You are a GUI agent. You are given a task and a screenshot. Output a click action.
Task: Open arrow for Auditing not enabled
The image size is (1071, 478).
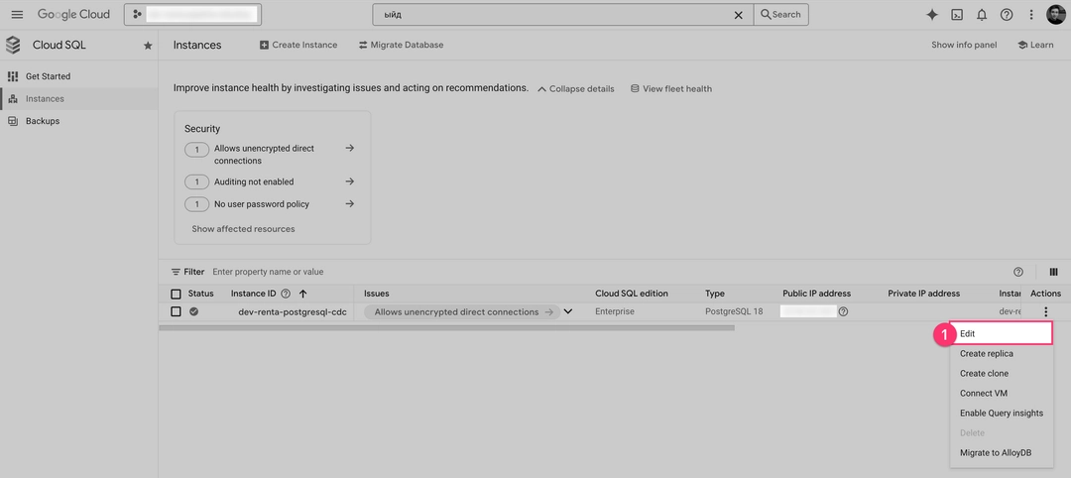click(x=350, y=181)
